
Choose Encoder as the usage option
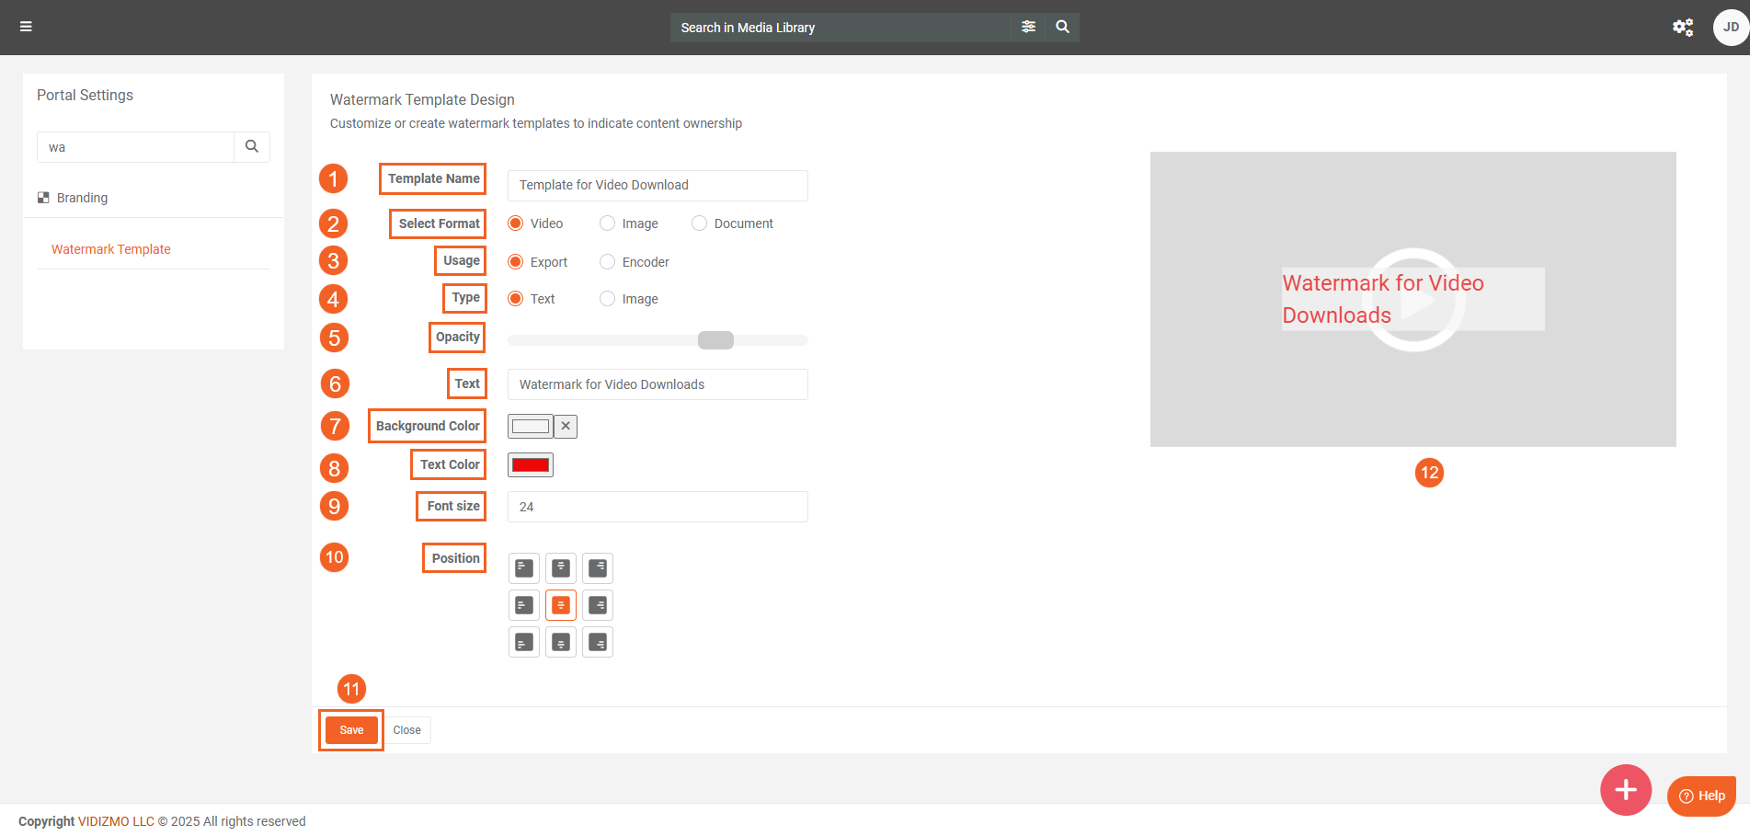point(608,262)
